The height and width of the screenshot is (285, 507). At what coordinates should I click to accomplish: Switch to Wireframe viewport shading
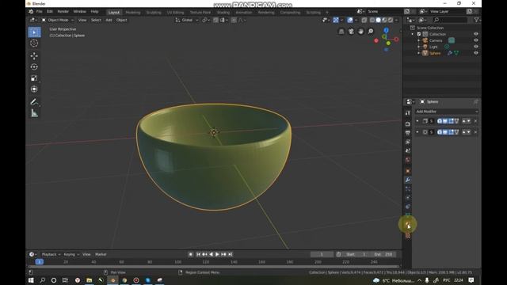point(372,20)
